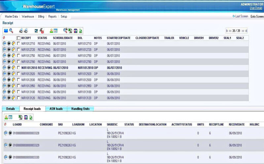Click the User Details link
The width and height of the screenshot is (264, 164).
tap(256, 8)
